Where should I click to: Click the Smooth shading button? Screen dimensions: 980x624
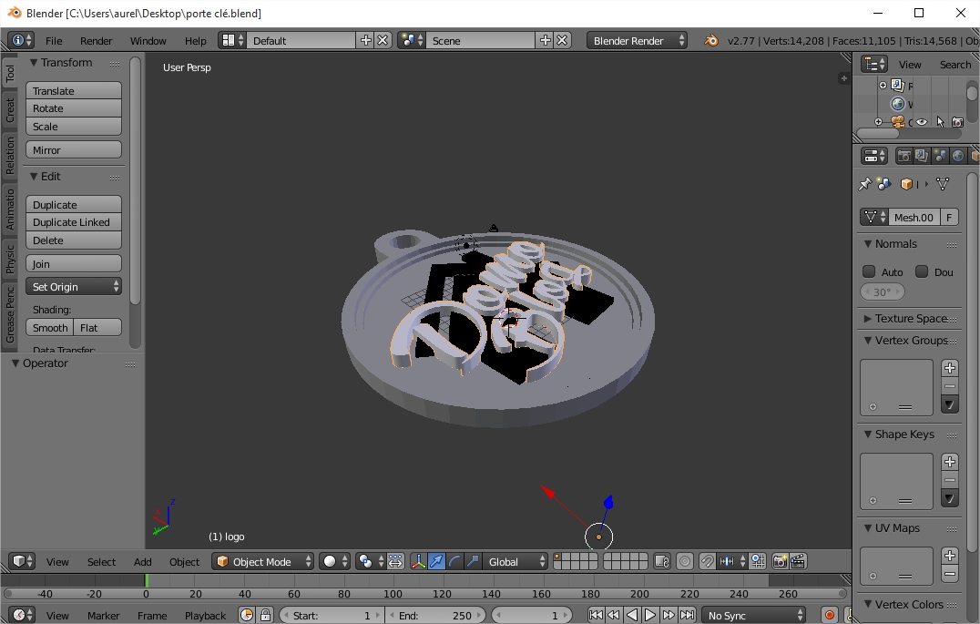50,328
